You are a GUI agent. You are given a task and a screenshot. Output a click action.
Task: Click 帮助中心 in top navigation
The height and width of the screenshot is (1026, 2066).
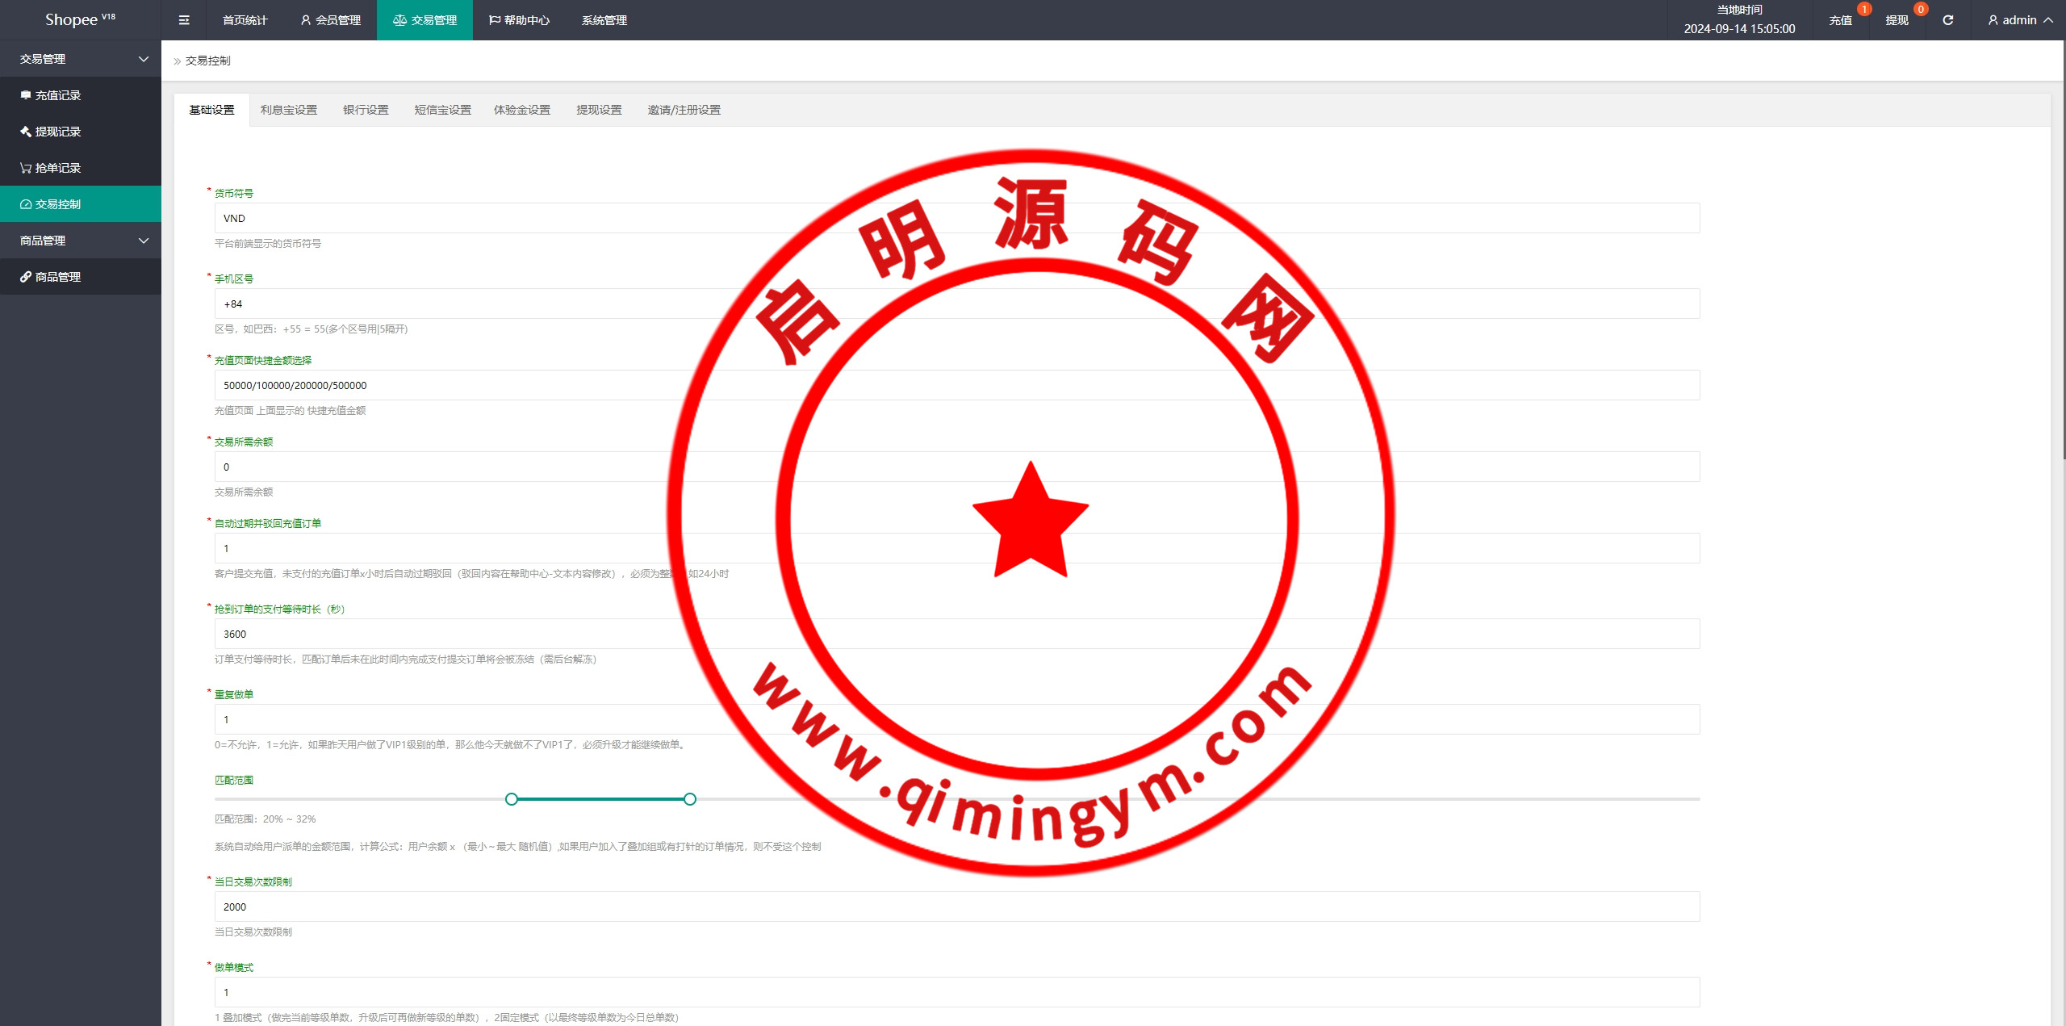coord(519,20)
